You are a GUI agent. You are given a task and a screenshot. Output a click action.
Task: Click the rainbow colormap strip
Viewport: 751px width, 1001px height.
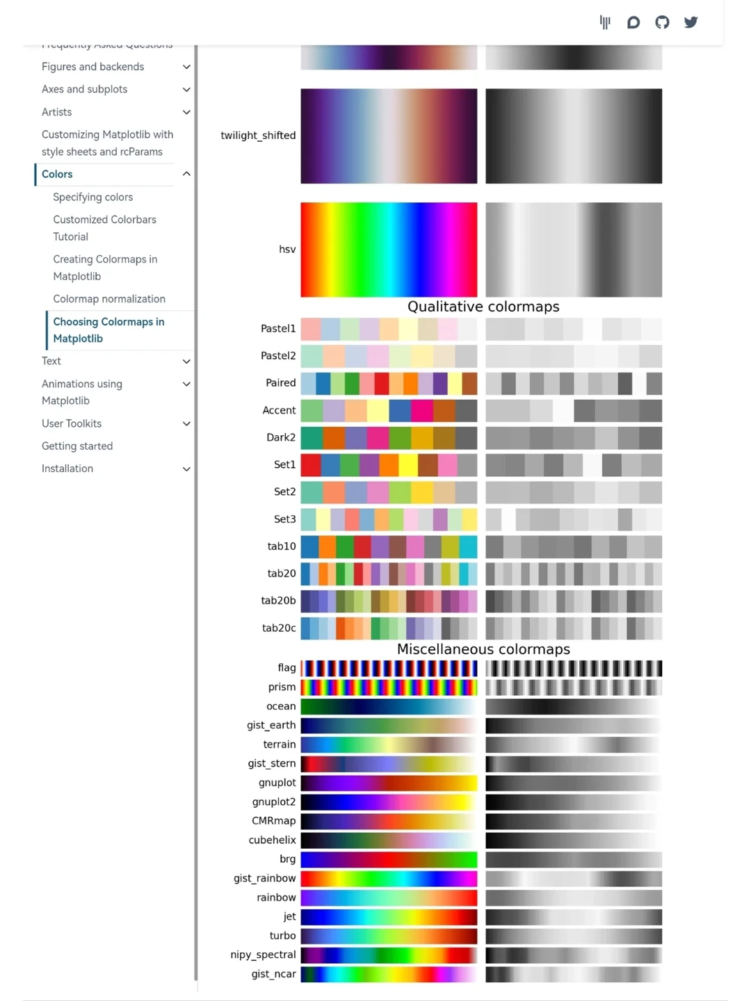[389, 898]
